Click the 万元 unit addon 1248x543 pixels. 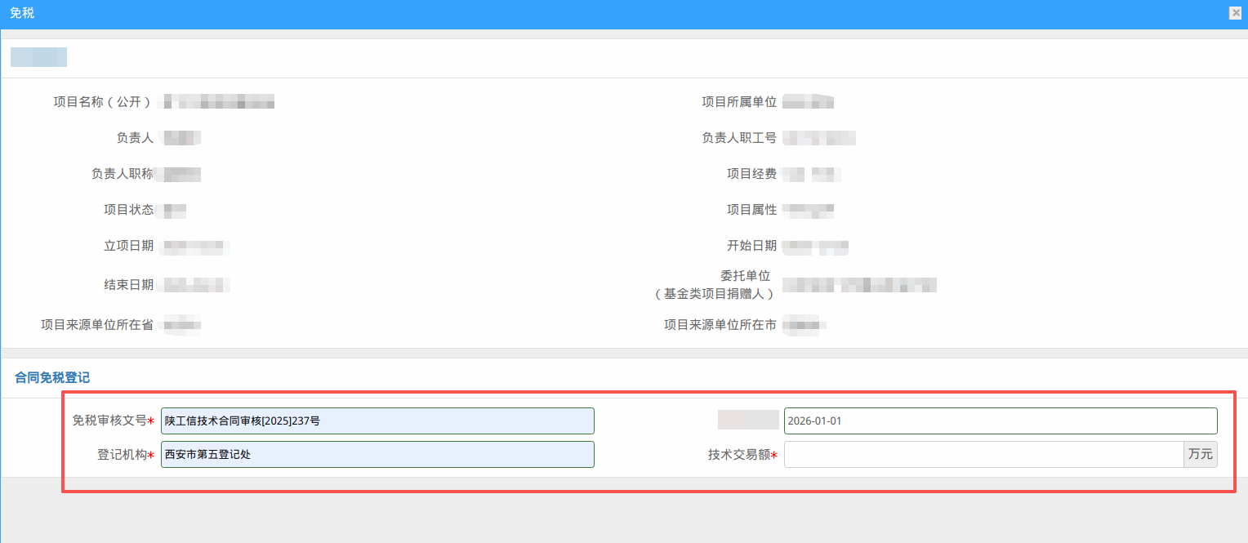(1200, 455)
